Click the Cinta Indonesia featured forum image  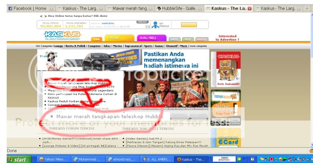pos(228,69)
